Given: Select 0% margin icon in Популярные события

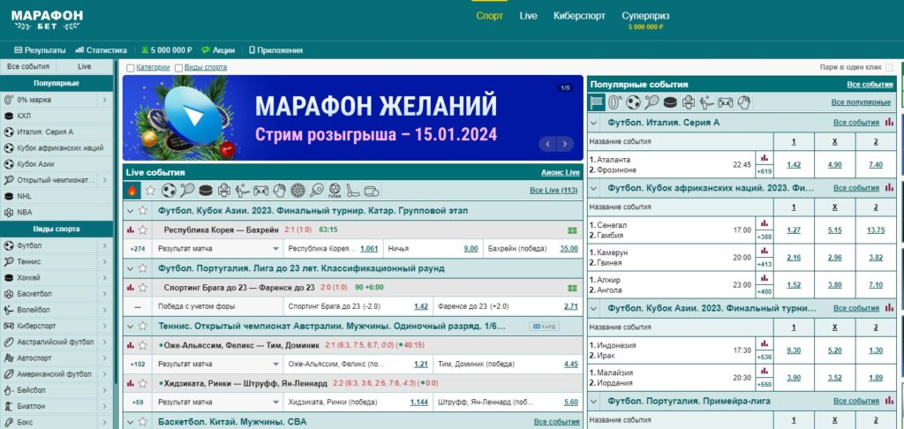Looking at the screenshot, I should click(615, 102).
